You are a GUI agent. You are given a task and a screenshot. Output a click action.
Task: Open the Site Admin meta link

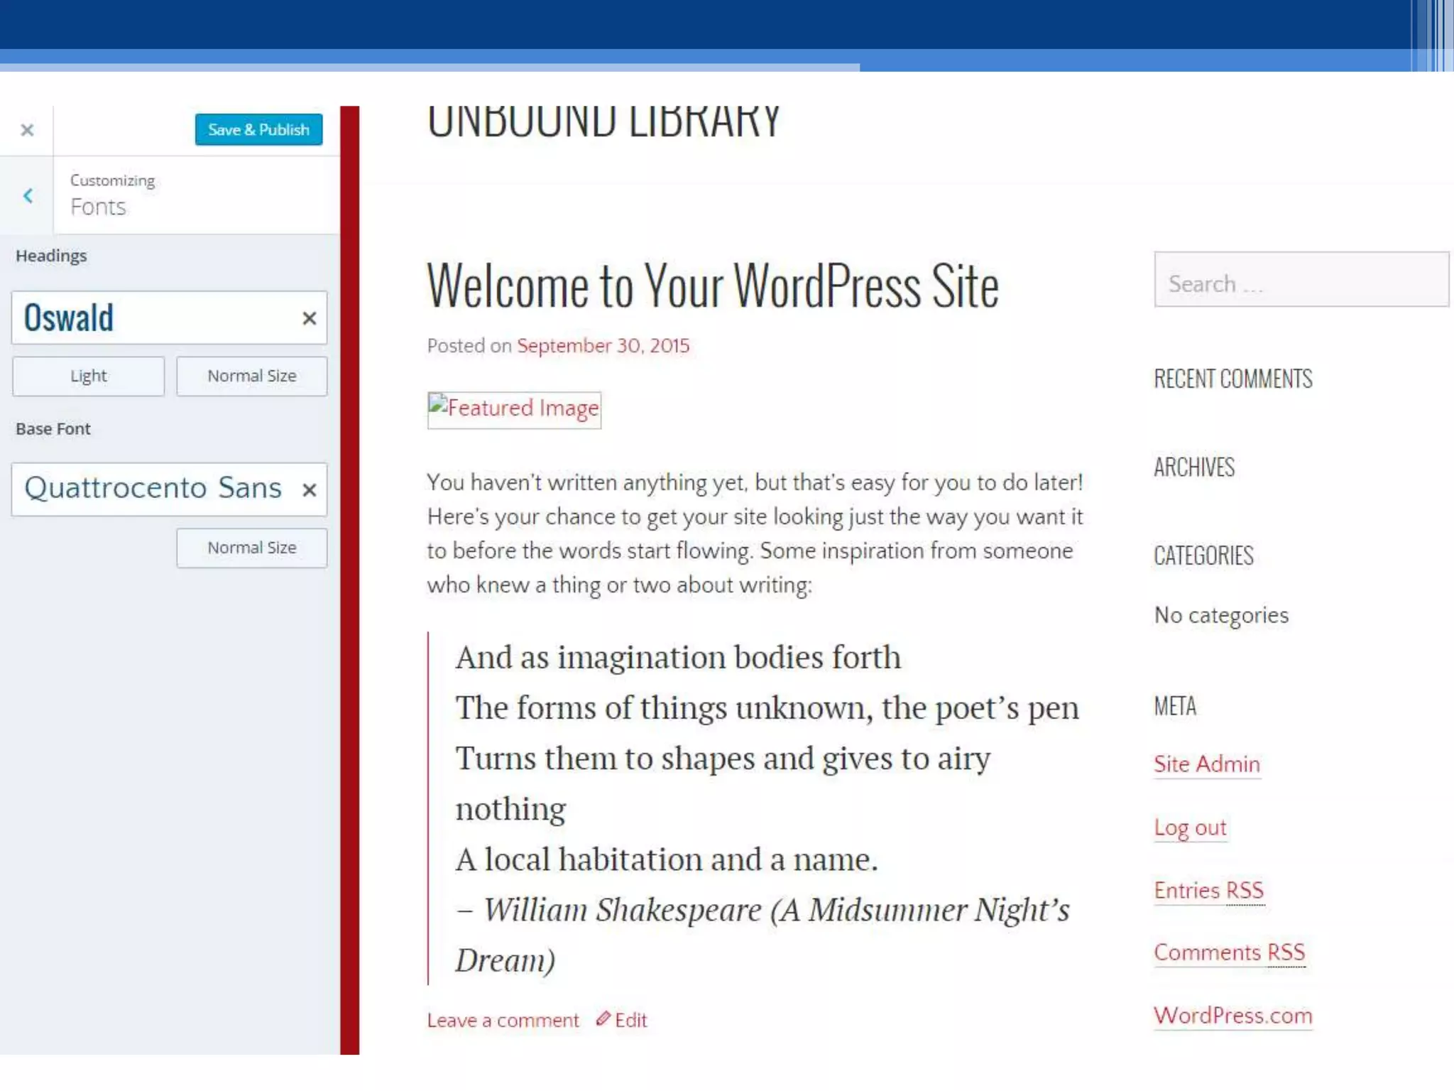[1206, 764]
